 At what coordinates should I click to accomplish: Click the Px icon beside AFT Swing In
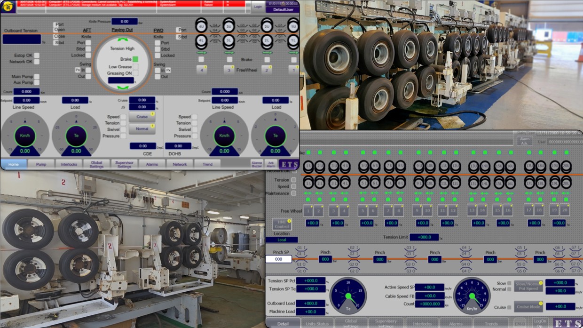point(78,70)
